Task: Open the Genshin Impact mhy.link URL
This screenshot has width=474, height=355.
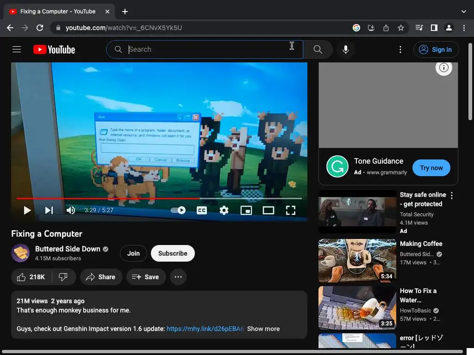Action: tap(205, 329)
